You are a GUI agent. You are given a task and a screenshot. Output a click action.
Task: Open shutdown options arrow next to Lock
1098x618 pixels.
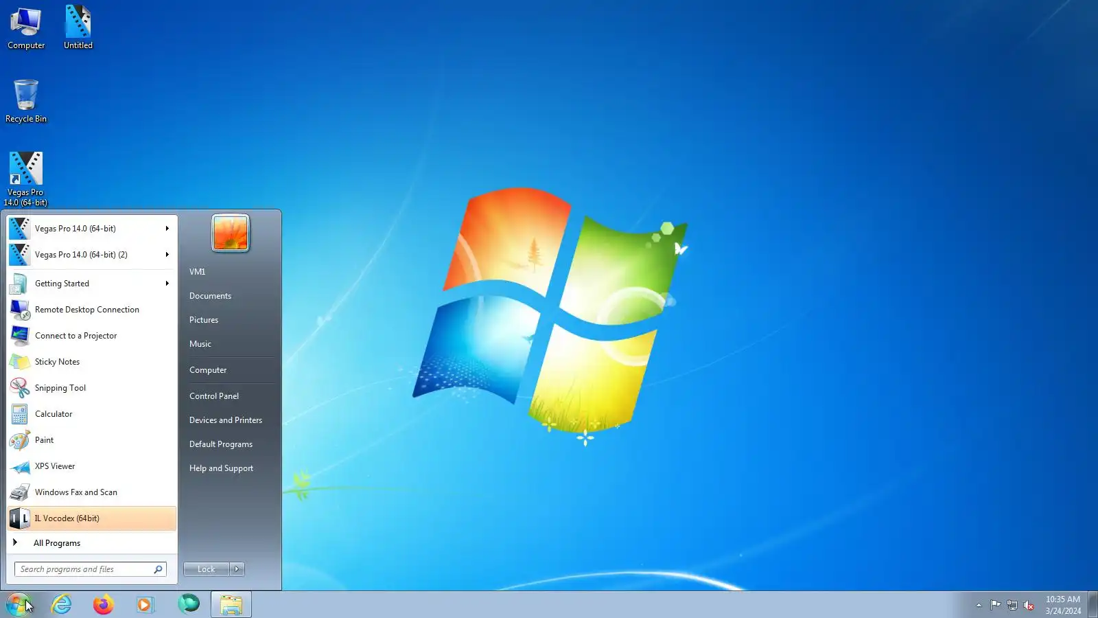click(x=237, y=569)
